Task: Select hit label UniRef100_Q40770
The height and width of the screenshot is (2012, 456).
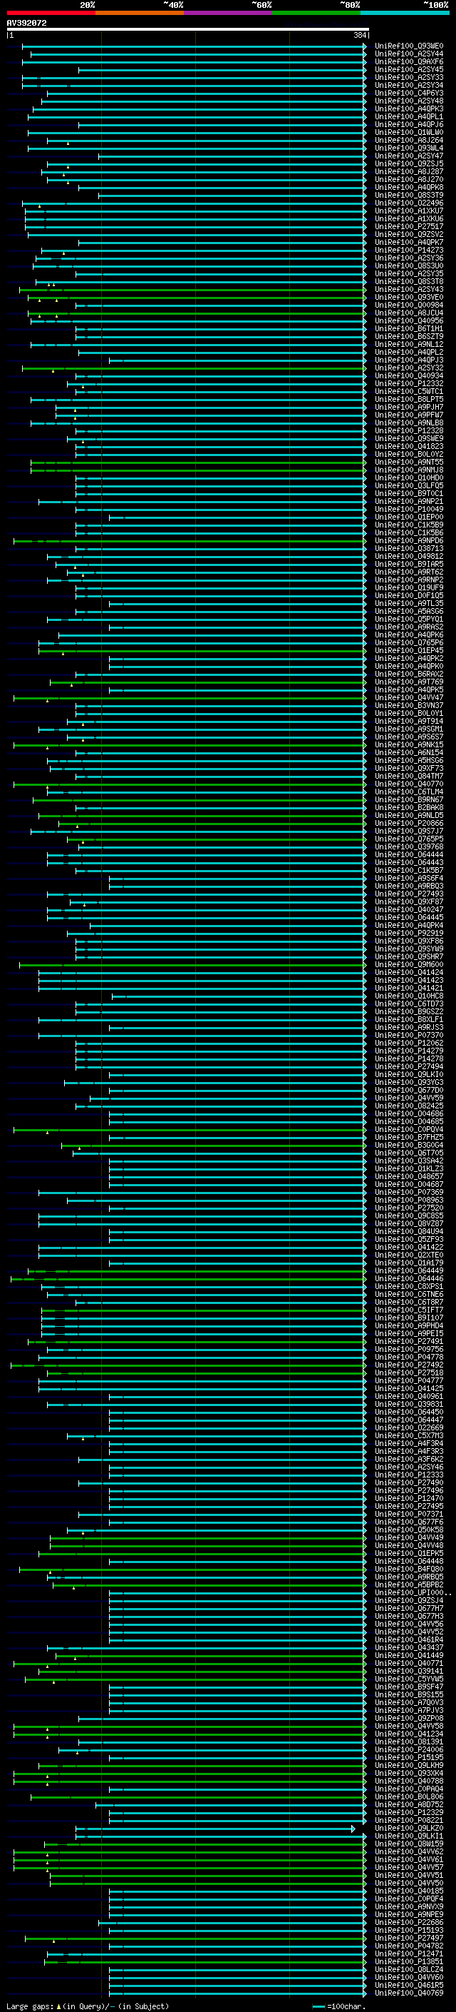Action: click(x=409, y=784)
